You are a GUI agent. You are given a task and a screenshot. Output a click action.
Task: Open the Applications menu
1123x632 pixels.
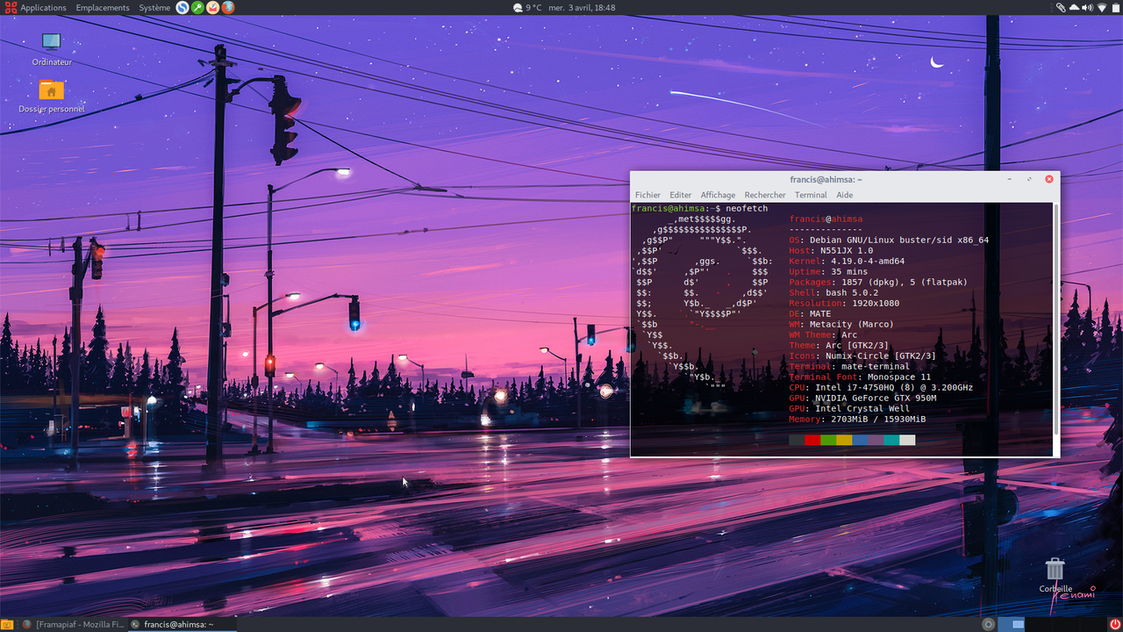[x=37, y=7]
